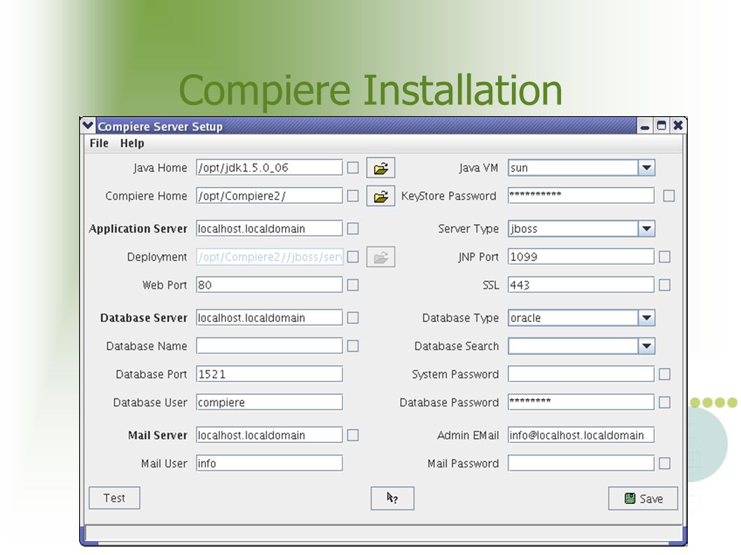This screenshot has width=741, height=555.
Task: Click the Mail User field
Action: [x=270, y=463]
